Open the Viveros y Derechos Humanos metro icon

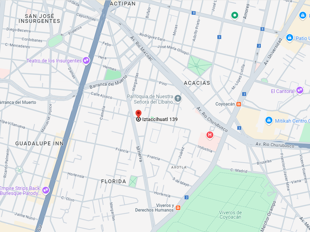pyautogui.click(x=178, y=208)
